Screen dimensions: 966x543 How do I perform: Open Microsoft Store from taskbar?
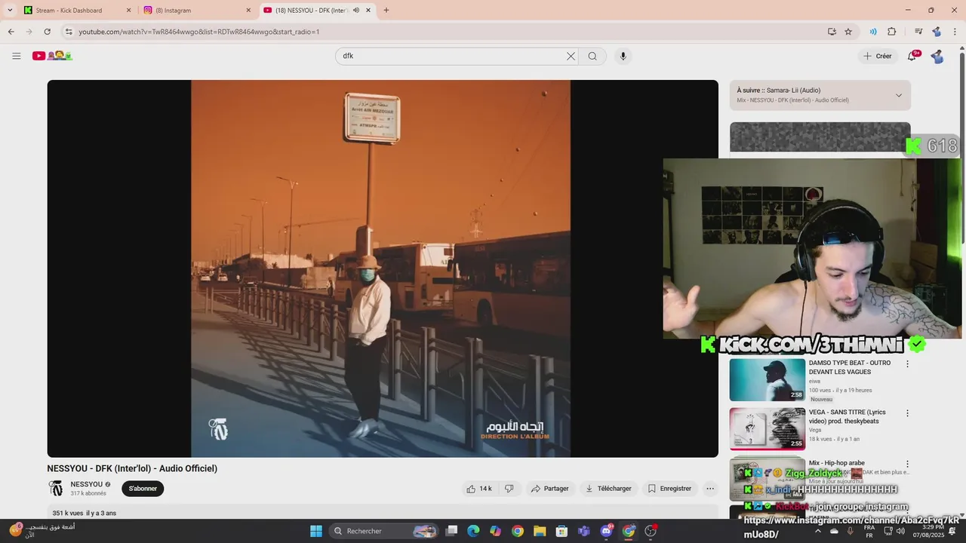click(561, 531)
